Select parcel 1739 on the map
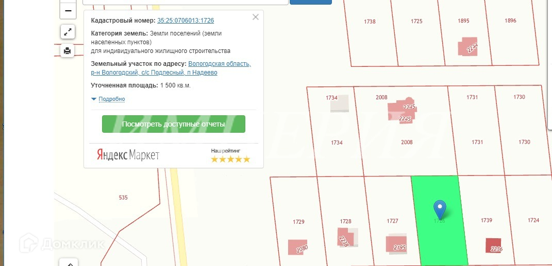 coord(487,220)
